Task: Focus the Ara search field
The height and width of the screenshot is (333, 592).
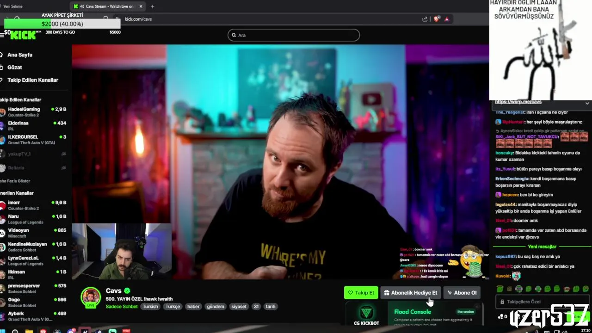Action: point(294,35)
